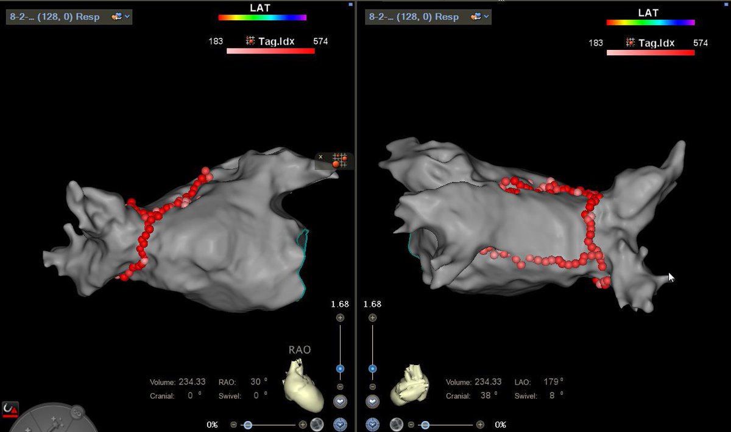Click the left pane Tag.Idx red gradient bar
Viewport: 731px width, 432px height.
point(270,52)
